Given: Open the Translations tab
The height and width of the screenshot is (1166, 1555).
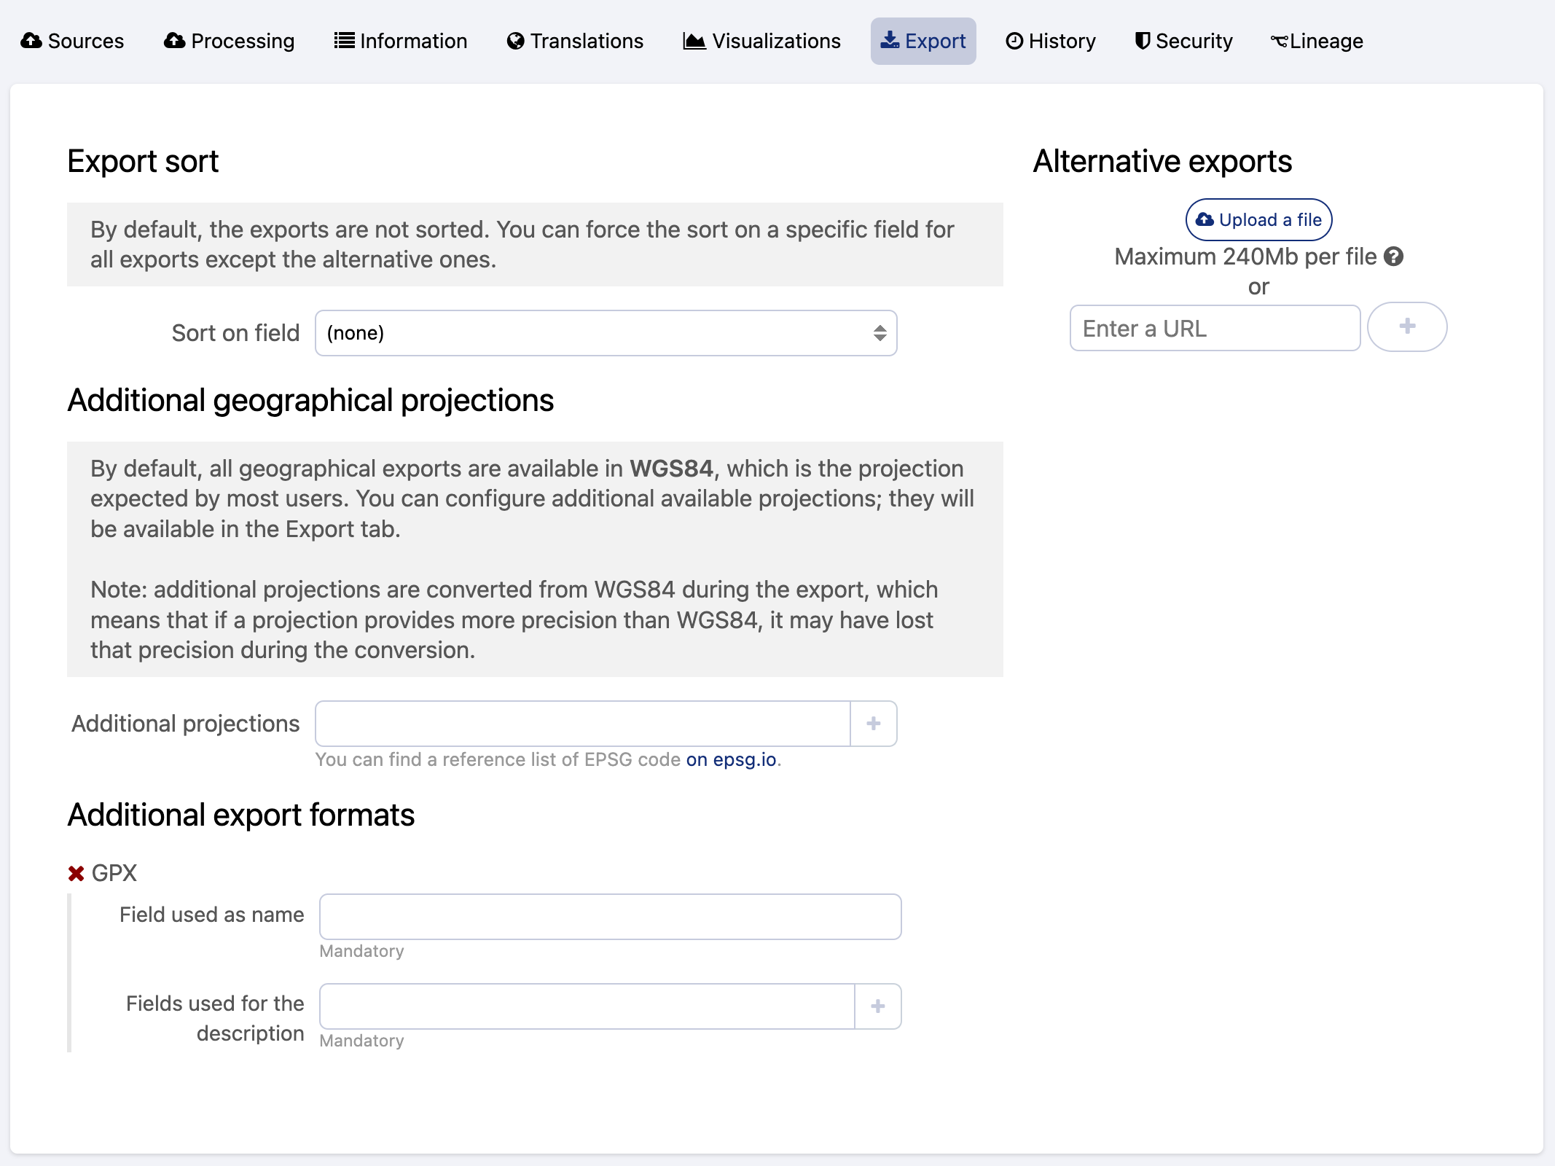Looking at the screenshot, I should tap(576, 41).
